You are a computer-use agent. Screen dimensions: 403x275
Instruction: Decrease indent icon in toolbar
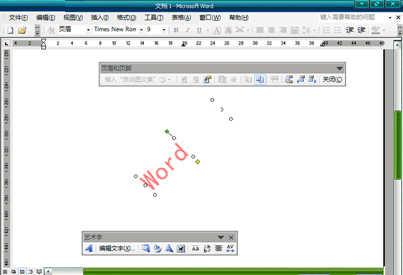coord(350,30)
